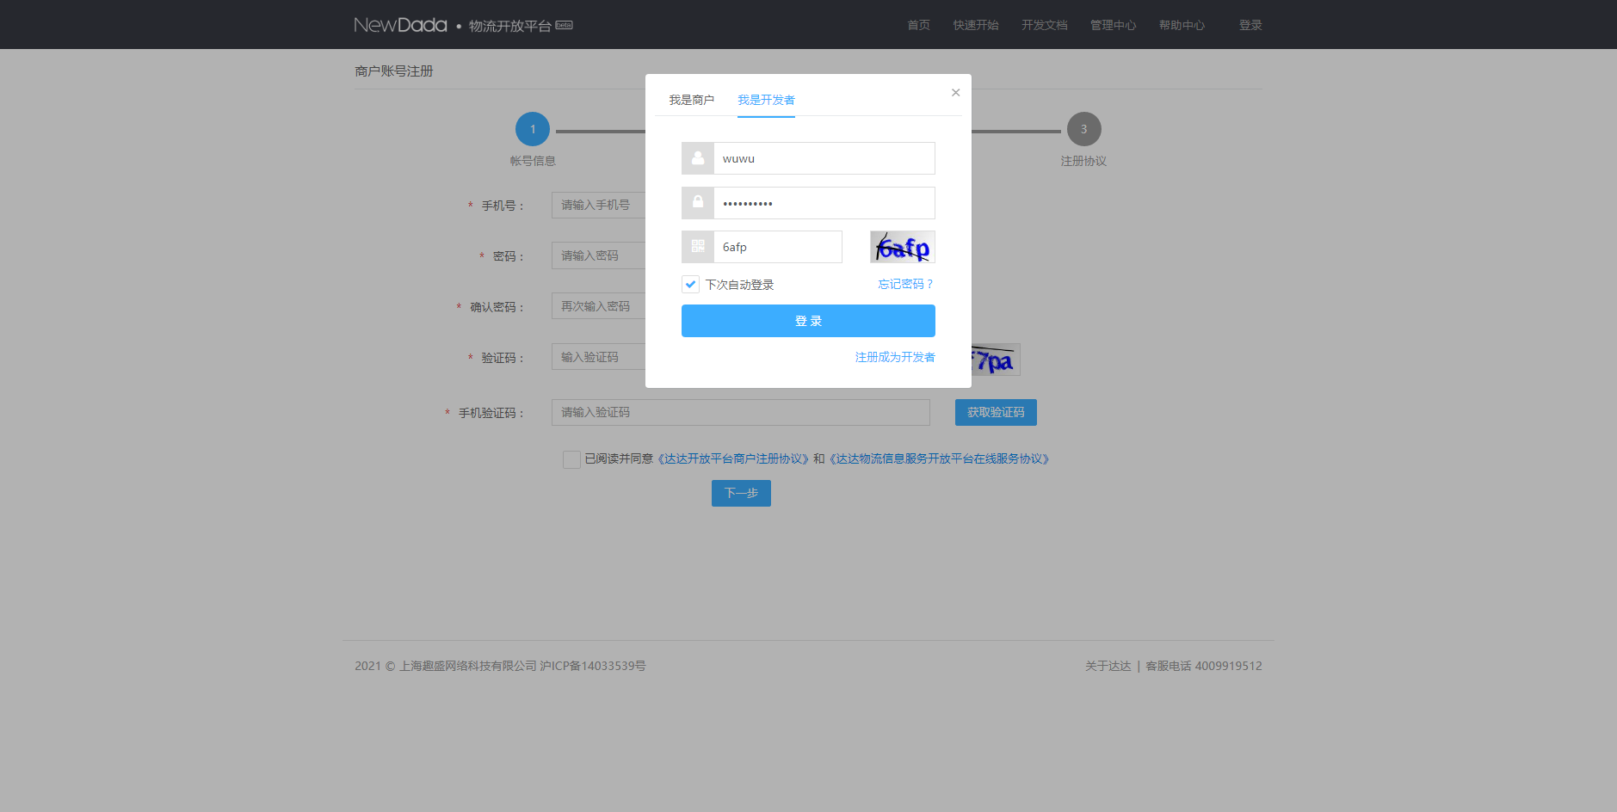Click the step 1 circle indicator
The width and height of the screenshot is (1617, 812).
533,129
